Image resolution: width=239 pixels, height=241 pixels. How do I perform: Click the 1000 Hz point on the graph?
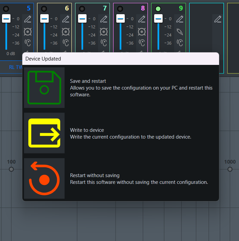(x=230, y=169)
